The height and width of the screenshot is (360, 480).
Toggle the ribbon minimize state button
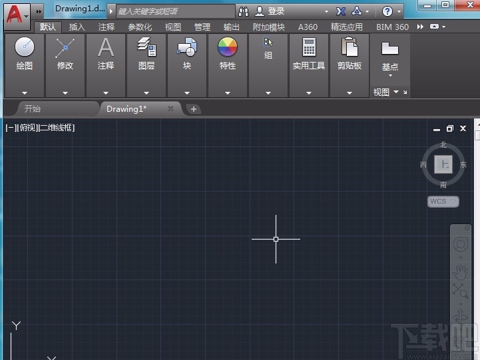coord(434,27)
